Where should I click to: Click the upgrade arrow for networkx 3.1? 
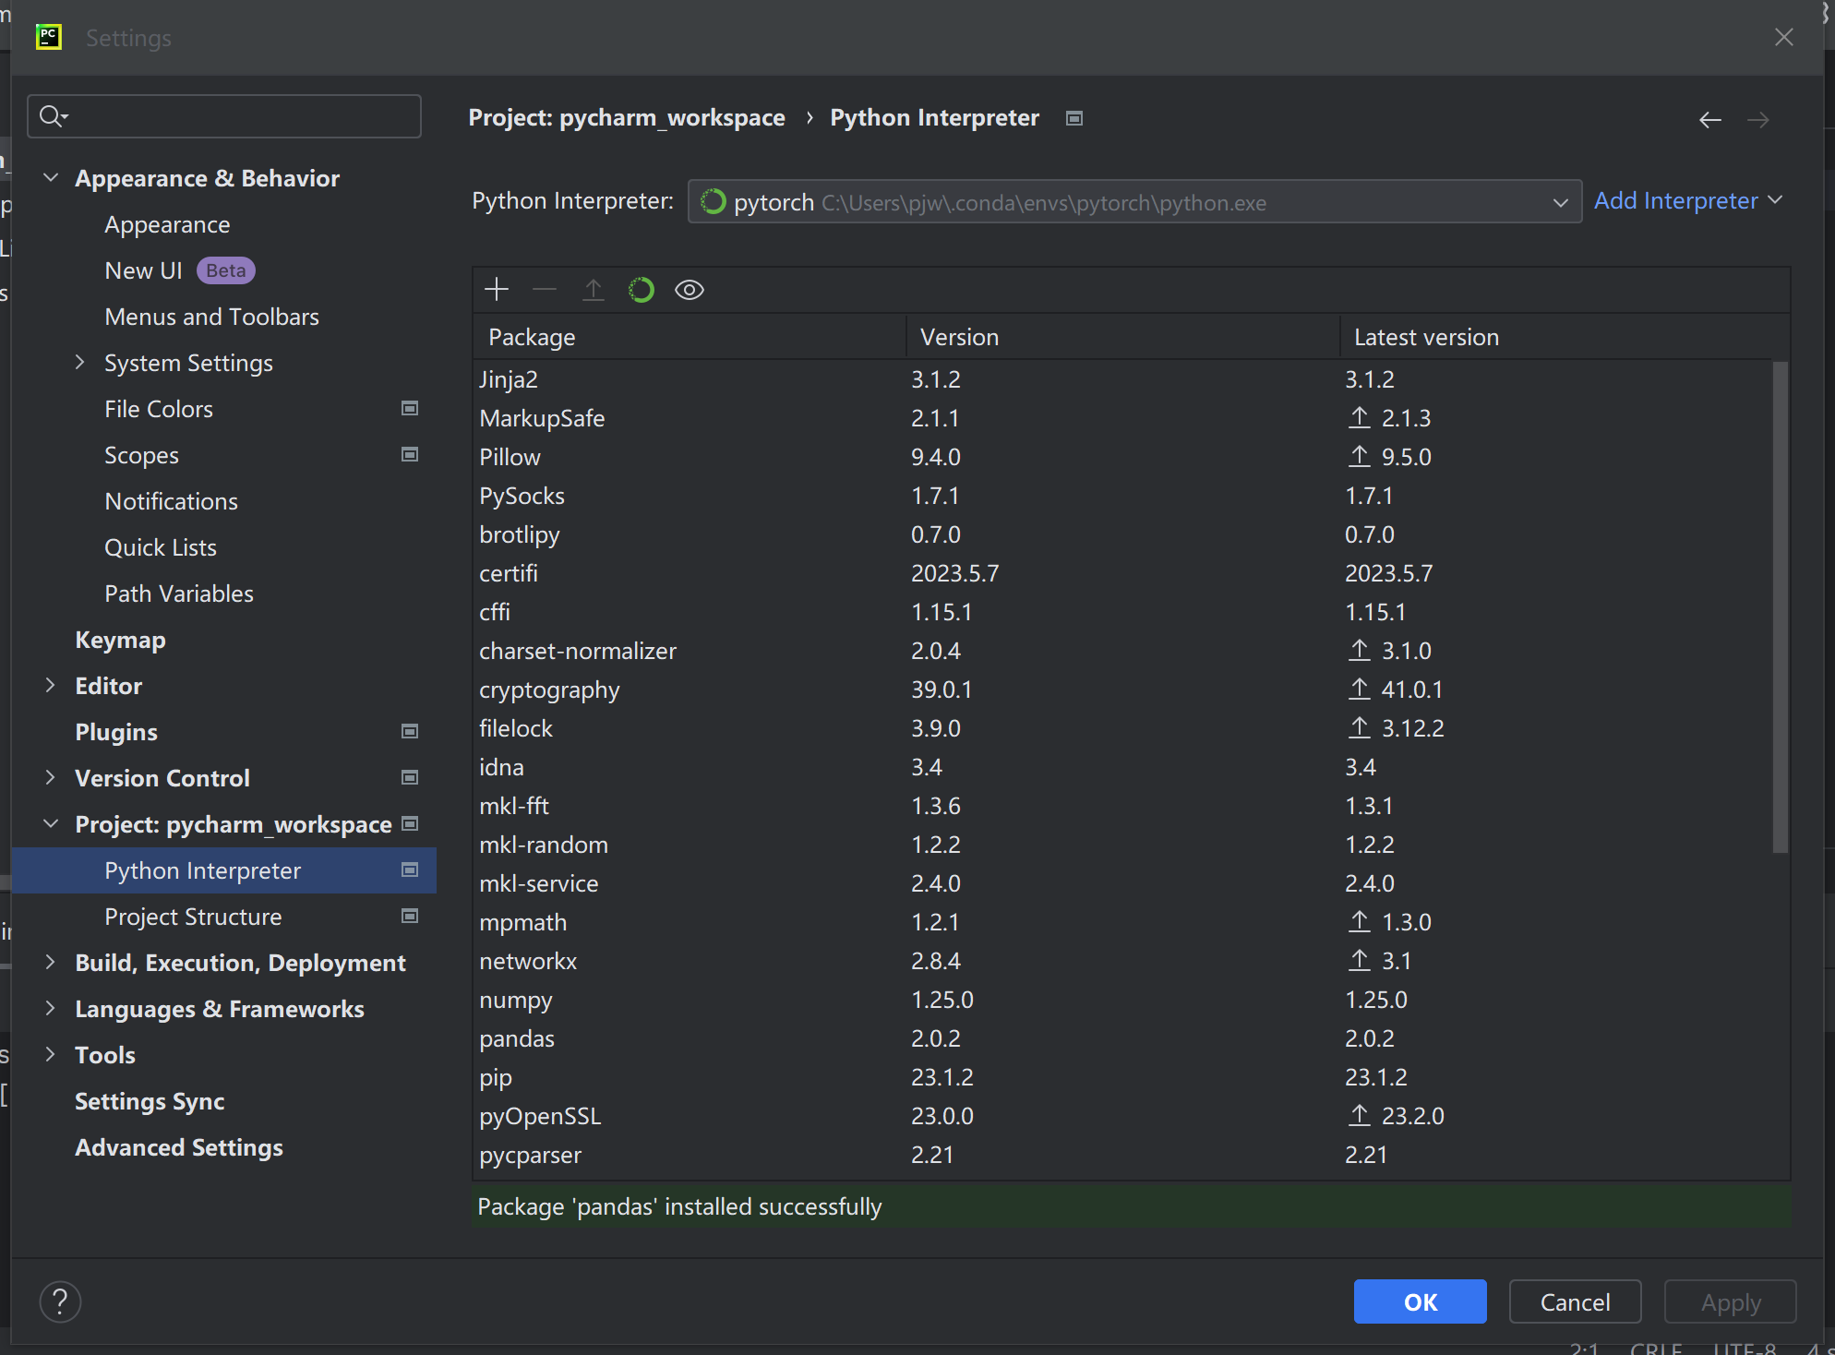[x=1360, y=960]
